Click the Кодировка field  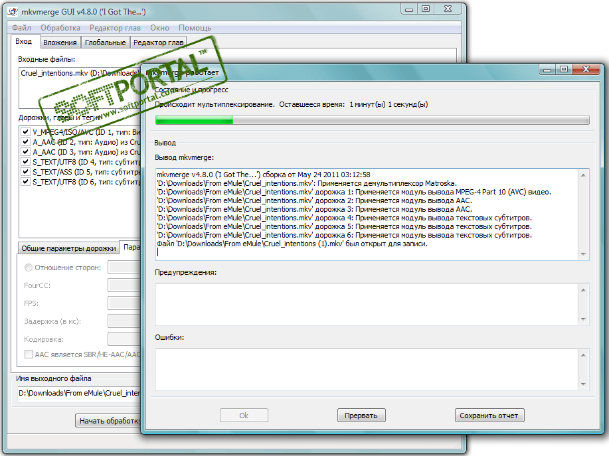pos(124,339)
